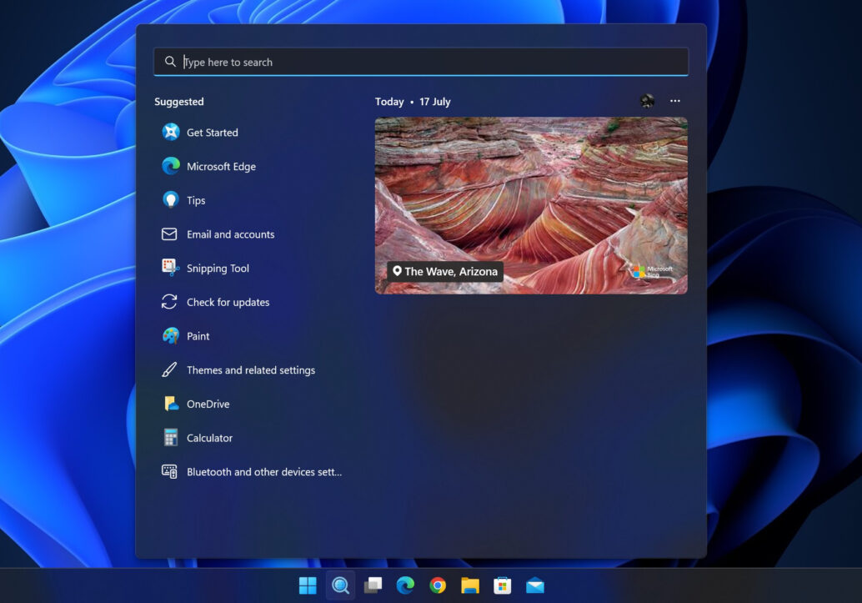Screen dimensions: 862x603
Task: Select Check for updates
Action: tap(225, 302)
